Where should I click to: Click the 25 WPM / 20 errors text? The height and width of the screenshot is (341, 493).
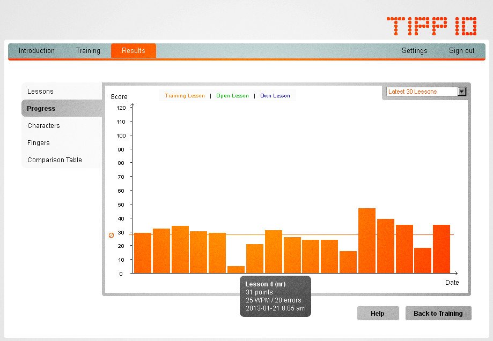[x=273, y=300]
